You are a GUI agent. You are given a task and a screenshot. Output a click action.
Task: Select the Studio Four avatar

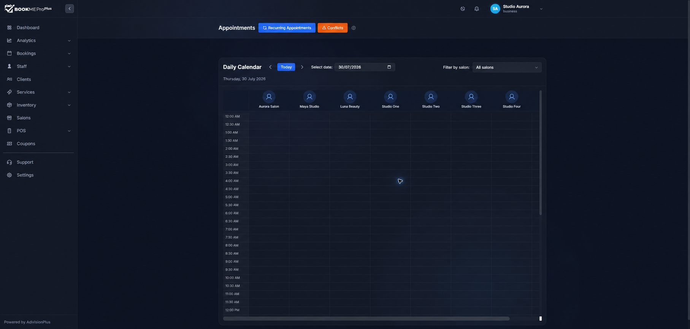point(512,97)
